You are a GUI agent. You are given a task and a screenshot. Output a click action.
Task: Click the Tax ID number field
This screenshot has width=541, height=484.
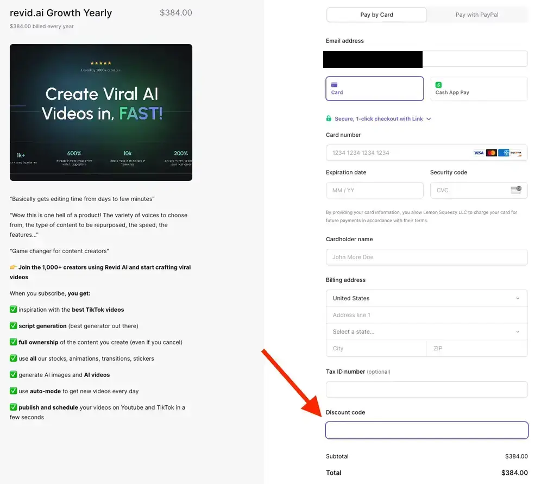pos(426,389)
